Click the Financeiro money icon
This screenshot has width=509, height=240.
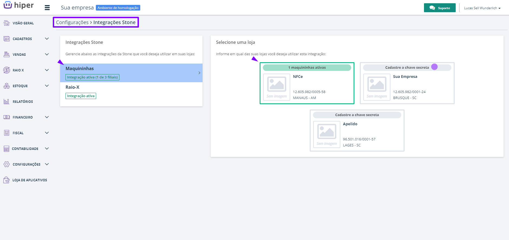click(x=6, y=117)
